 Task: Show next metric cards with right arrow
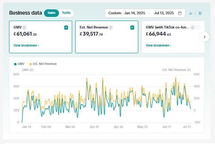204,37
